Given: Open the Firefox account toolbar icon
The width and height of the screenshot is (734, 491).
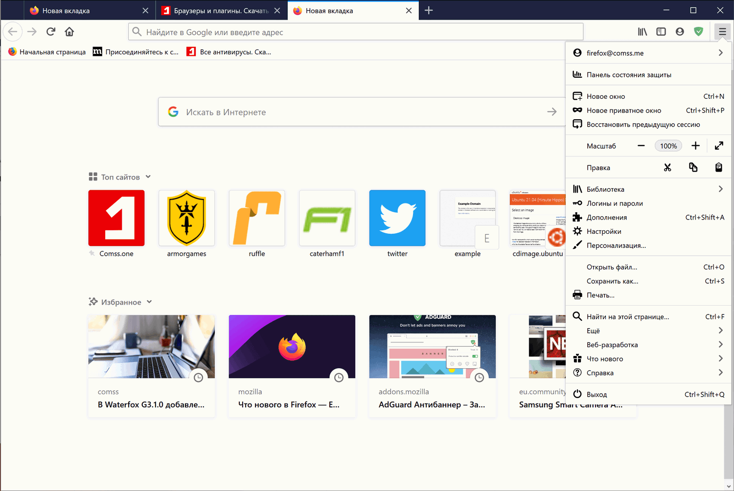Looking at the screenshot, I should pyautogui.click(x=680, y=32).
